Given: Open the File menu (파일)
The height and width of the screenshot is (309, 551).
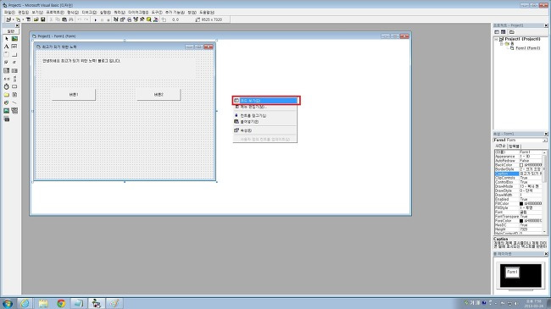Looking at the screenshot, I should (x=9, y=13).
